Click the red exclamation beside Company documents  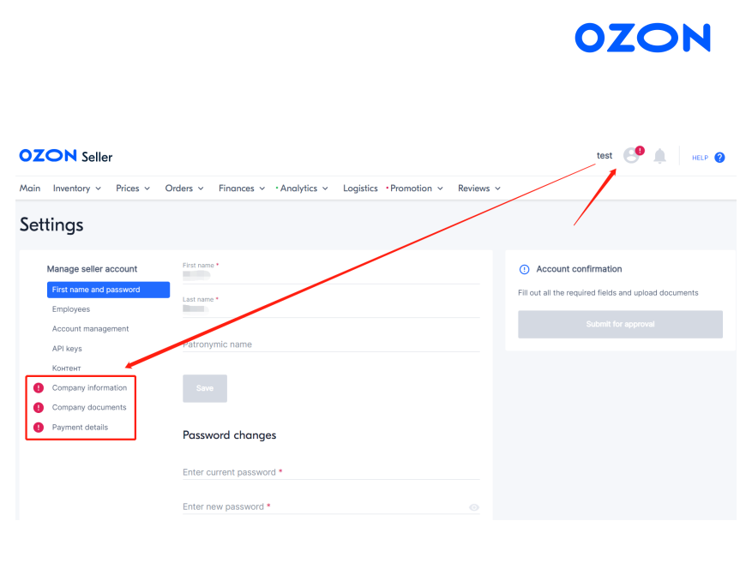pyautogui.click(x=37, y=407)
